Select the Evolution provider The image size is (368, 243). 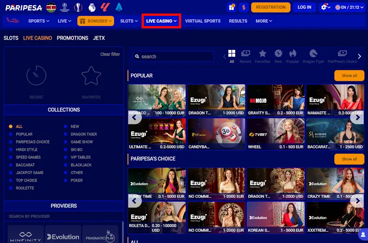point(63,235)
